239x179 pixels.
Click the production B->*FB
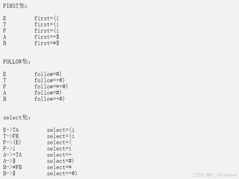pyautogui.click(x=12, y=167)
